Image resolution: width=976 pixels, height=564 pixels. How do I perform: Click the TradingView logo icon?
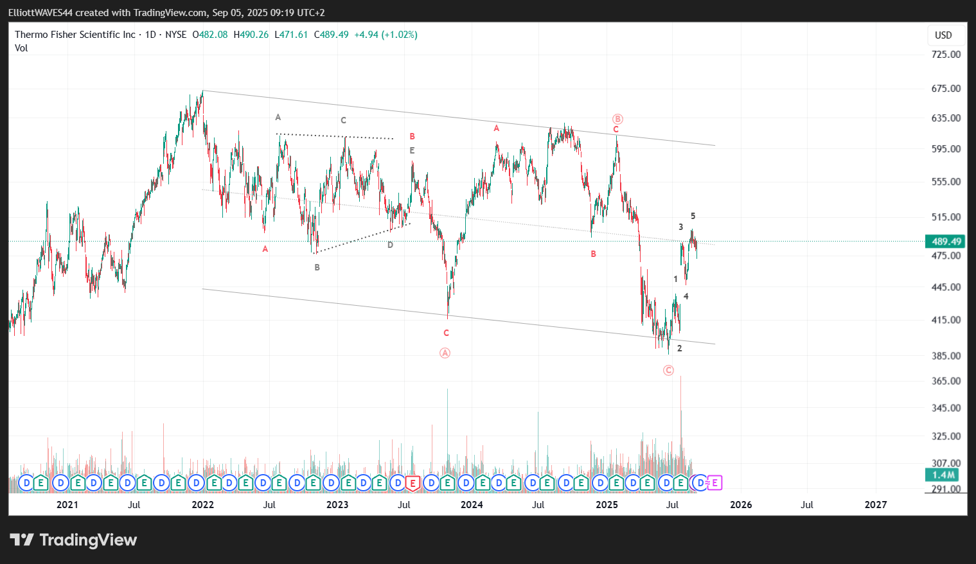[21, 540]
